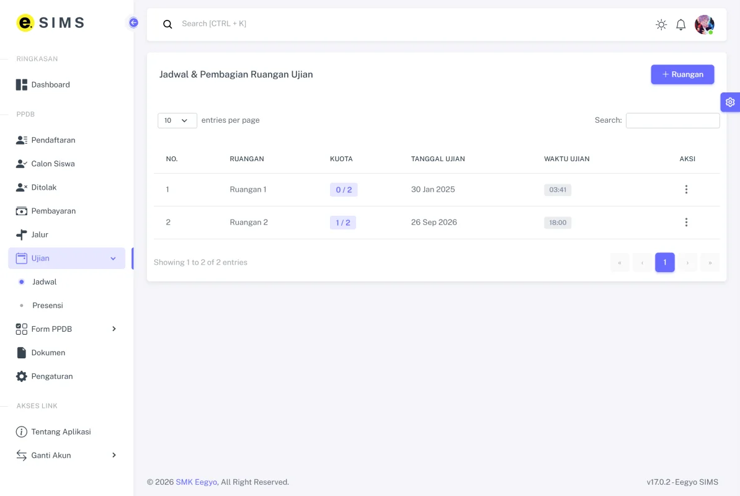Open the Dokumen page
The width and height of the screenshot is (740, 496).
click(66, 353)
